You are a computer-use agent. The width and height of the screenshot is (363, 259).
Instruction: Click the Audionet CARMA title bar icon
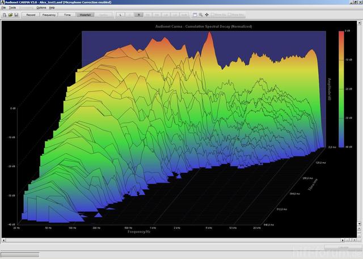click(3, 2)
